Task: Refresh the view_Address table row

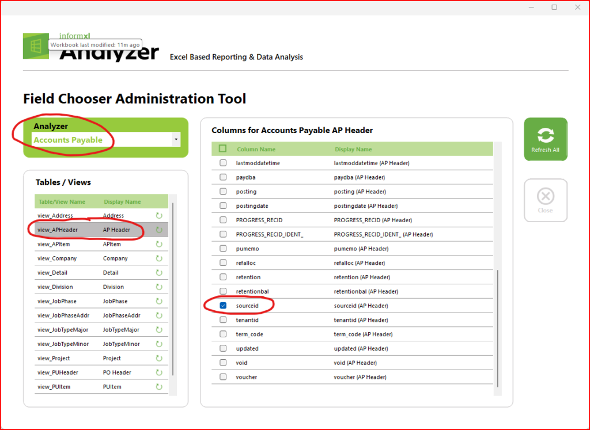Action: click(159, 215)
